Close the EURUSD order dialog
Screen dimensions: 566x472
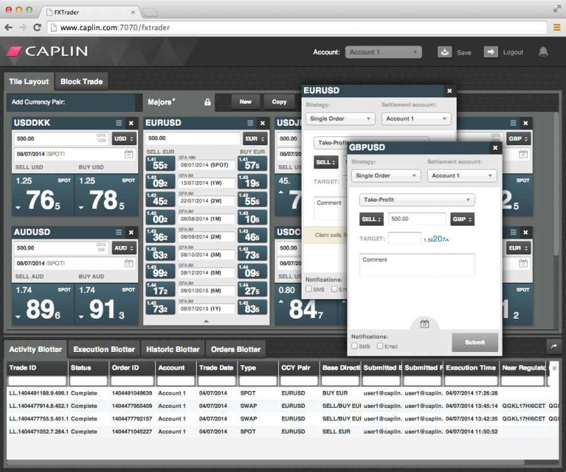(449, 91)
